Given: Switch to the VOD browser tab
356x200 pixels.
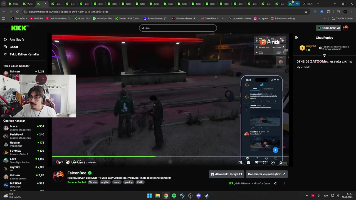Looking at the screenshot, I should point(28,4).
